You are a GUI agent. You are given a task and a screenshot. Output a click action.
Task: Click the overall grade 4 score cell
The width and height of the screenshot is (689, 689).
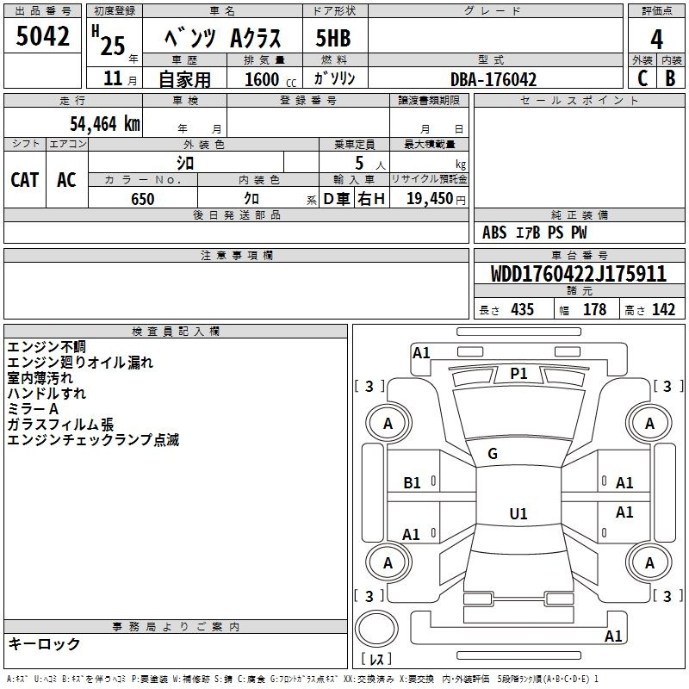[x=656, y=40]
